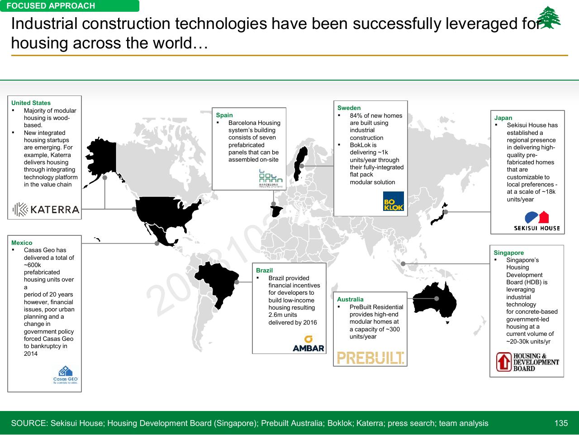
Task: Click the BoKlok logo
Action: (393, 201)
